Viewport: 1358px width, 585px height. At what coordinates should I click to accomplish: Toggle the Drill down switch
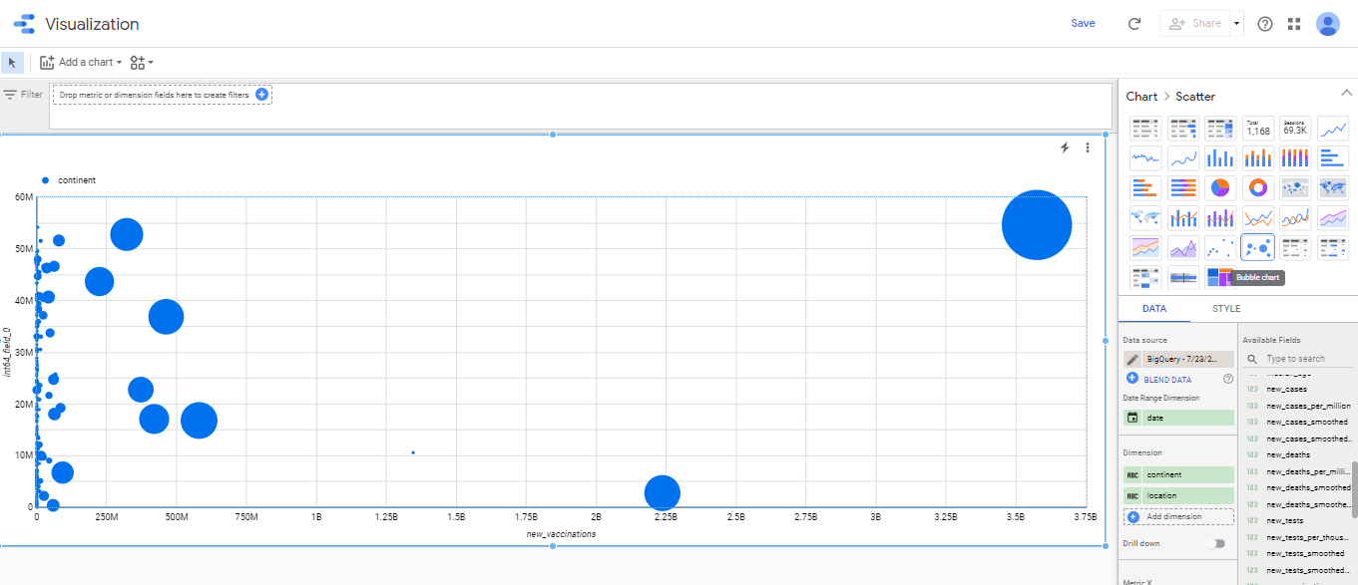pos(1215,543)
